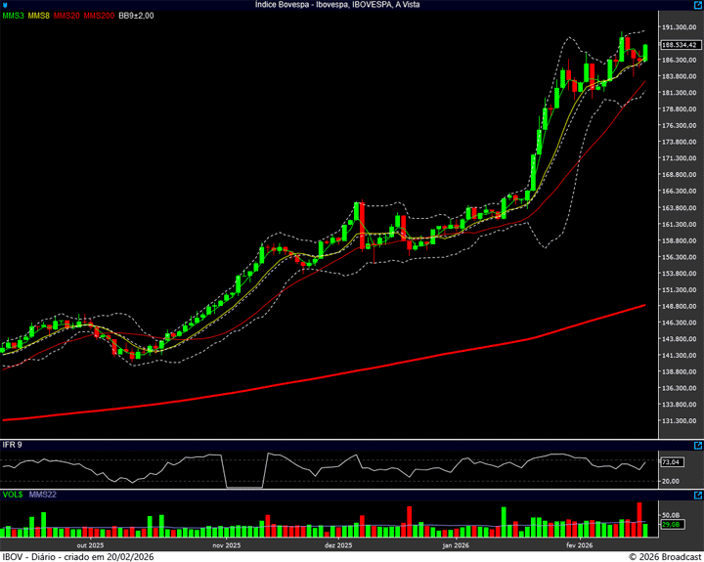
Task: Open the VOL$ volume indicator label
Action: point(13,496)
